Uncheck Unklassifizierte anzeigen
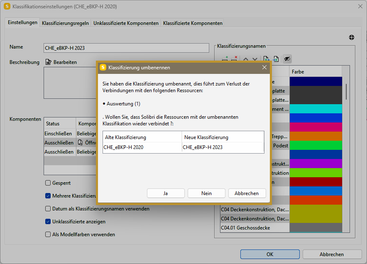The image size is (367, 264). coord(48,221)
